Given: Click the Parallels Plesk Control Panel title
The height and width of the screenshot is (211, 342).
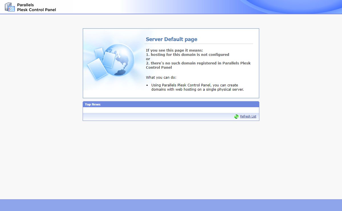Looking at the screenshot, I should [x=36, y=7].
